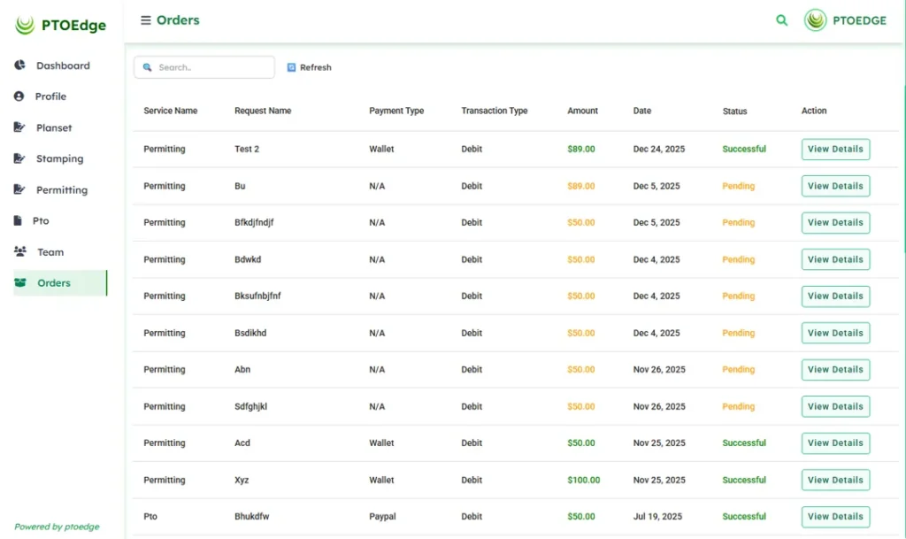Open Planset via its sidebar icon
This screenshot has height=539, width=906.
click(18, 127)
